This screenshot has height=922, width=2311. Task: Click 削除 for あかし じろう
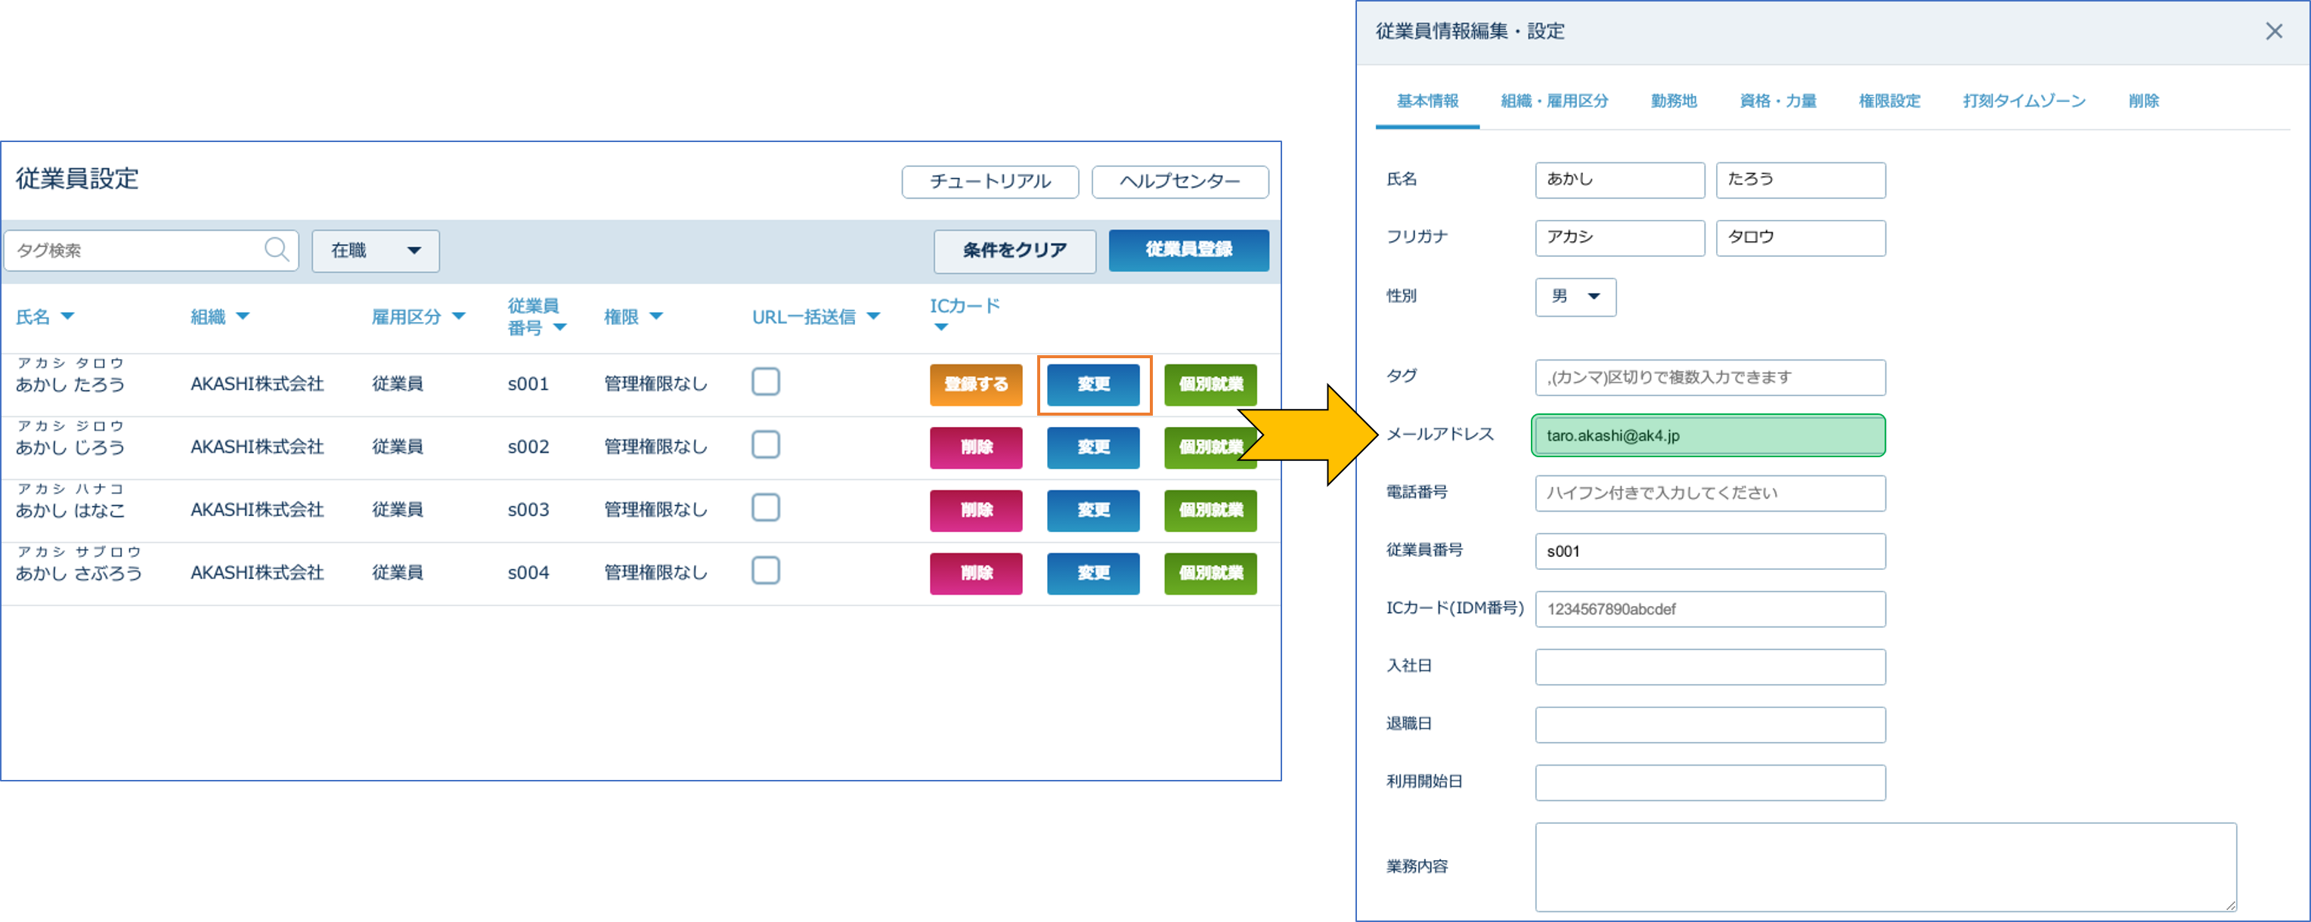(x=975, y=447)
